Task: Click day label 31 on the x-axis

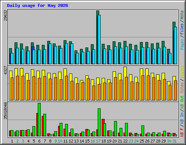Action: coord(174,141)
